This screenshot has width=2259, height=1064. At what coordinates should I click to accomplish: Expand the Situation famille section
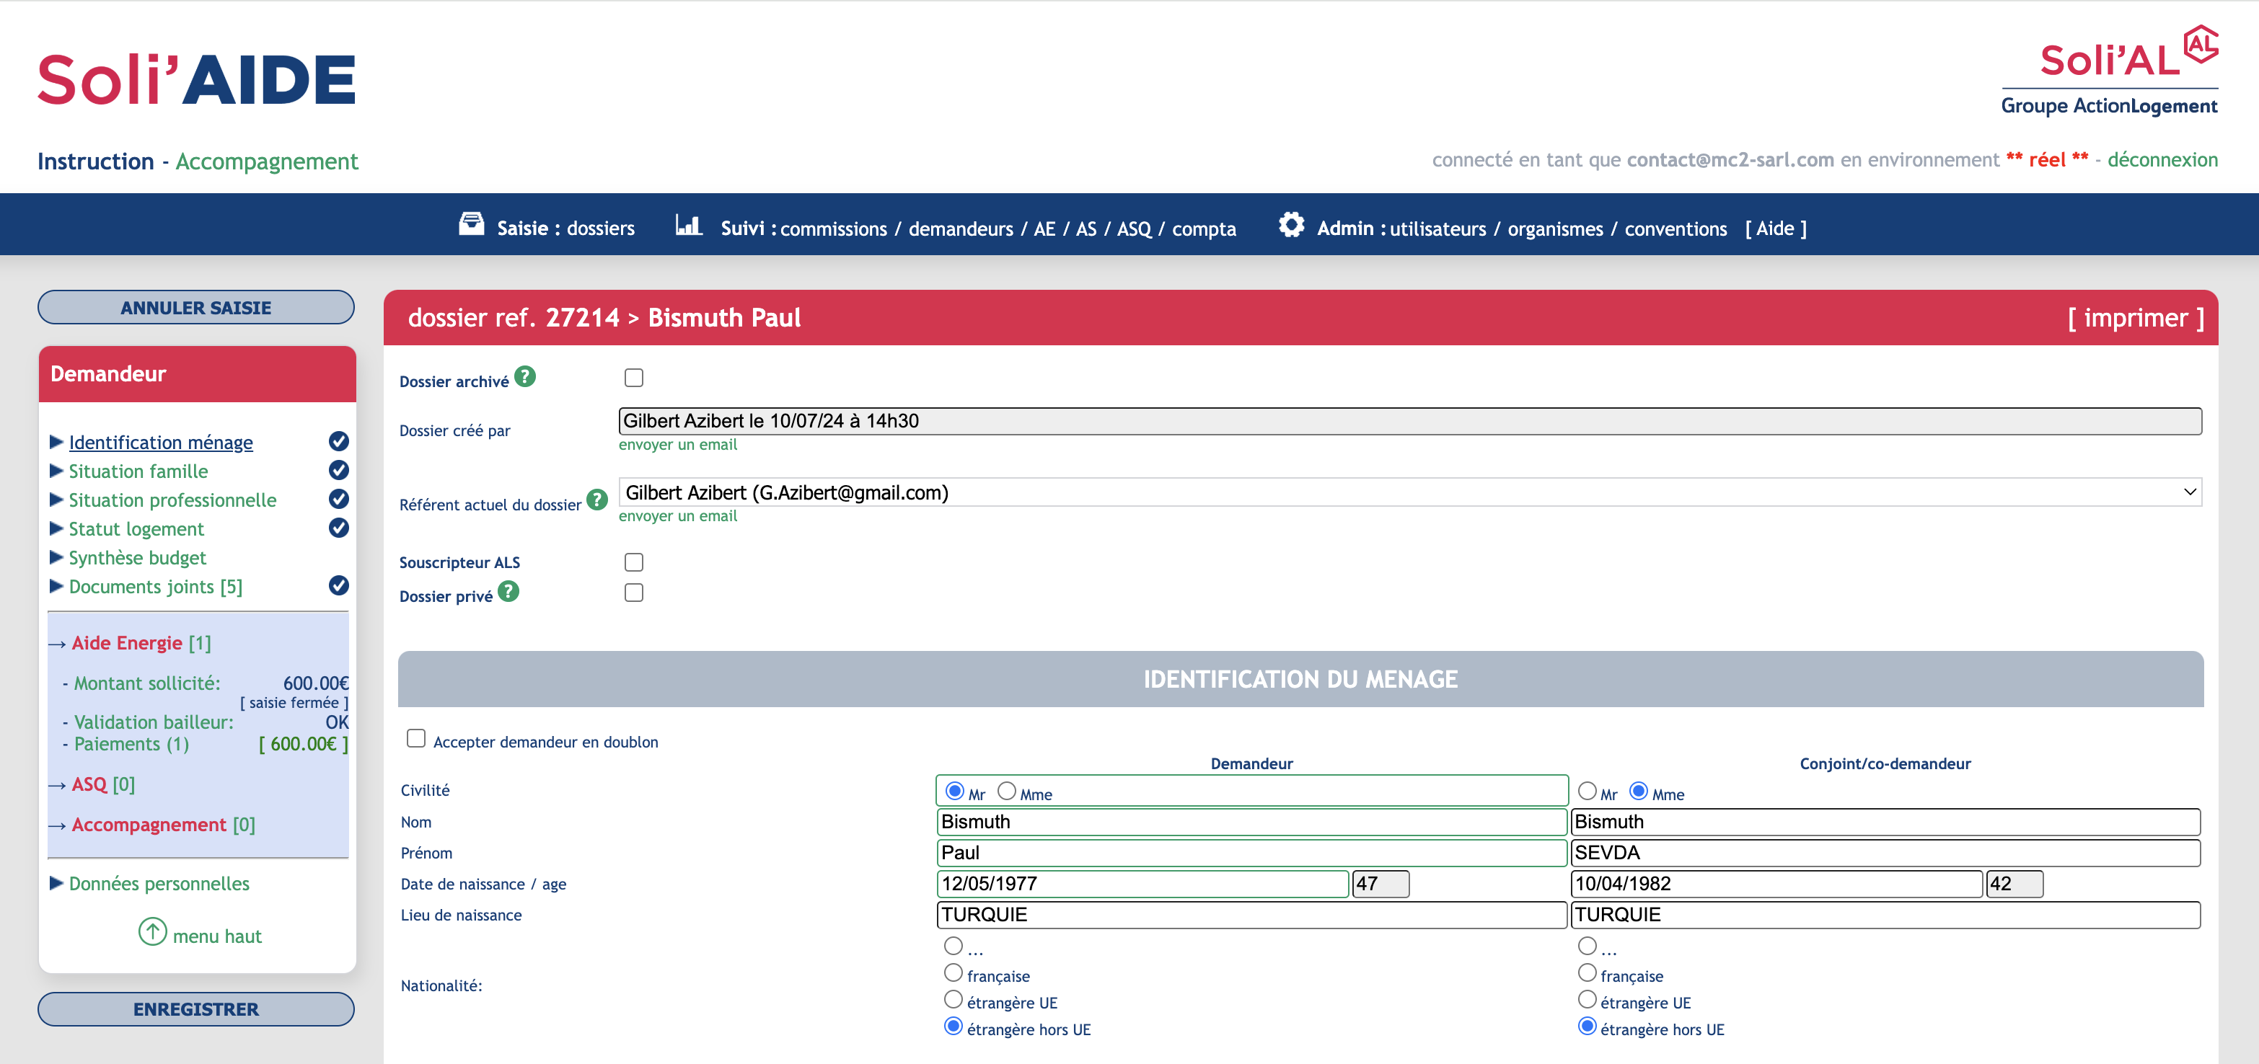coord(138,471)
